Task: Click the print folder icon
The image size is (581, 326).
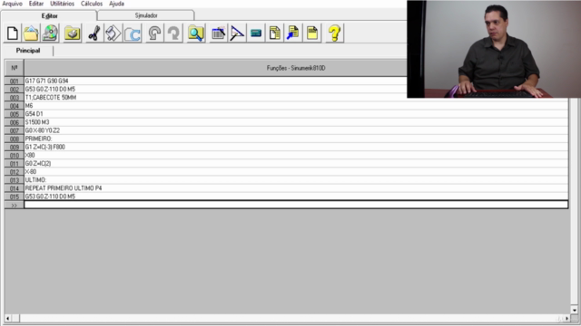Action: (73, 34)
